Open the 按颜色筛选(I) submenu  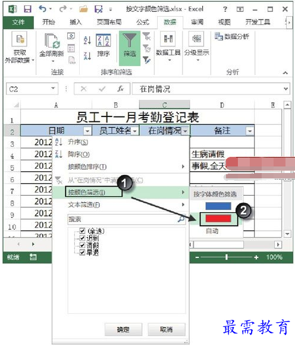[x=121, y=192]
